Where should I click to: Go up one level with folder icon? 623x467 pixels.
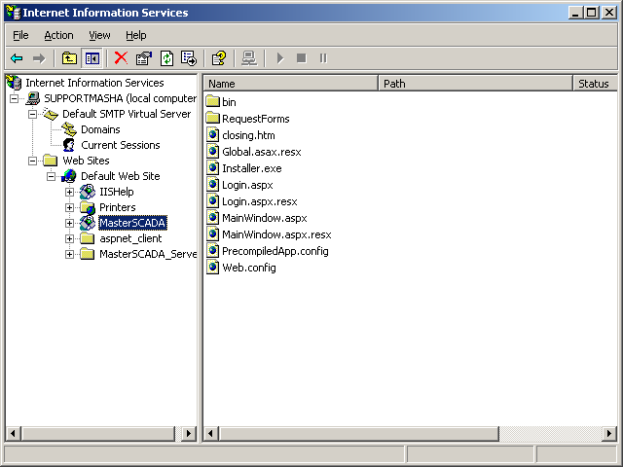coord(69,58)
